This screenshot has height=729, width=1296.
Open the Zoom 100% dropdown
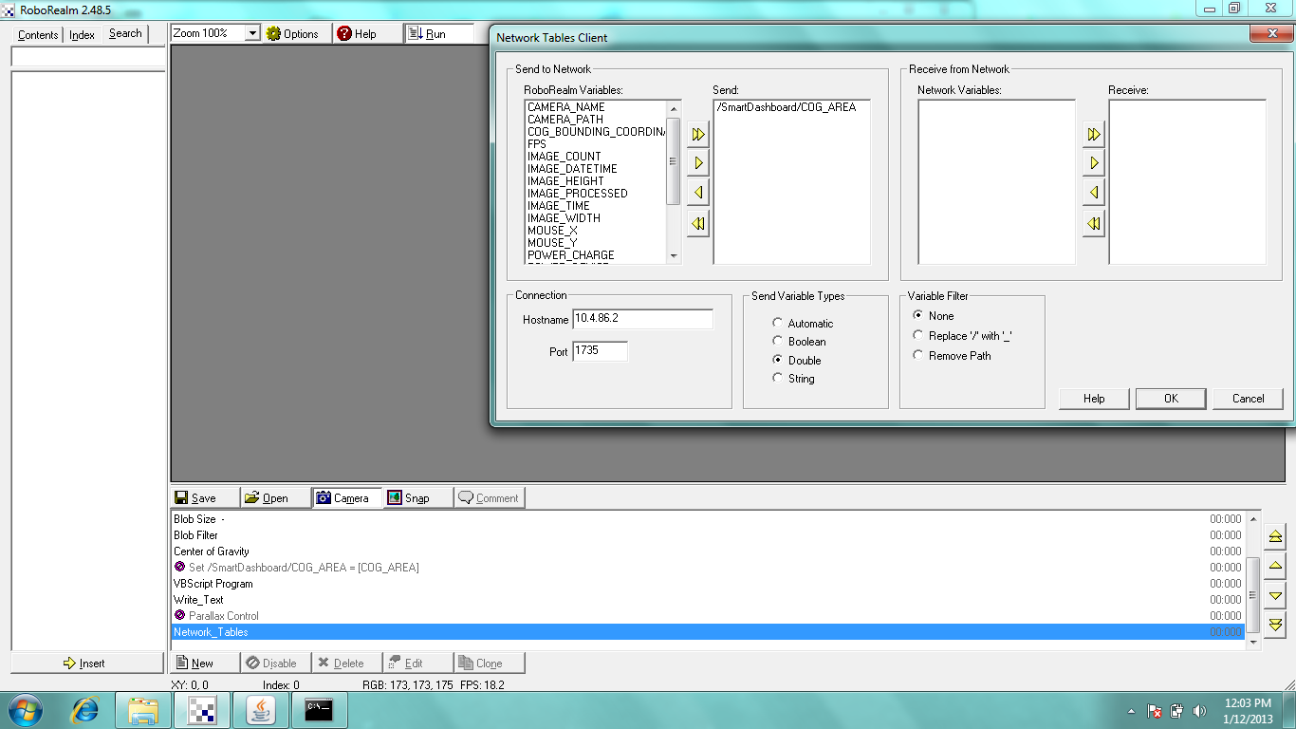pos(252,33)
